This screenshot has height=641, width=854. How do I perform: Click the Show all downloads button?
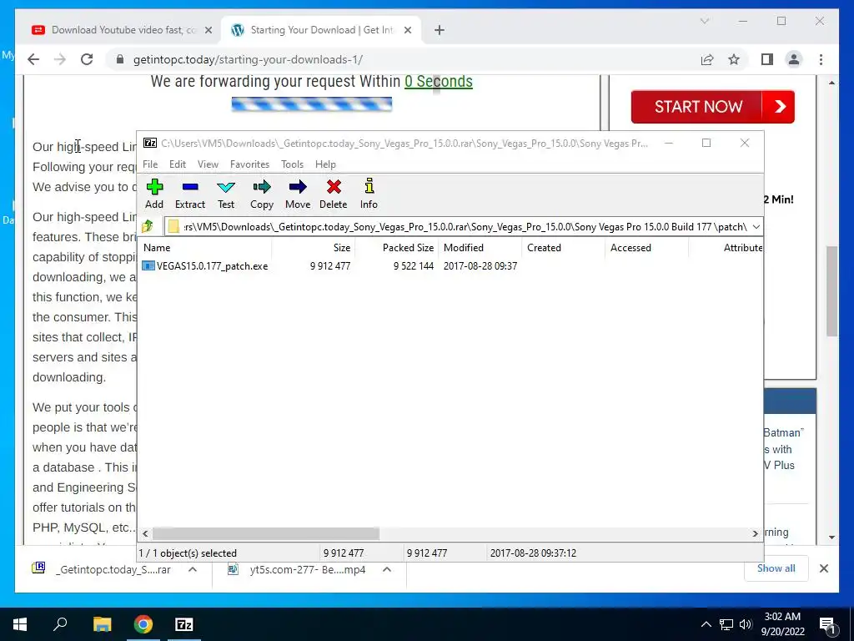click(x=776, y=568)
